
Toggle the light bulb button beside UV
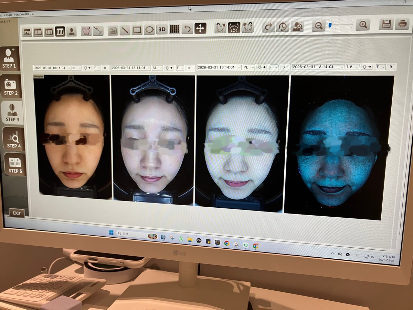tap(367, 67)
